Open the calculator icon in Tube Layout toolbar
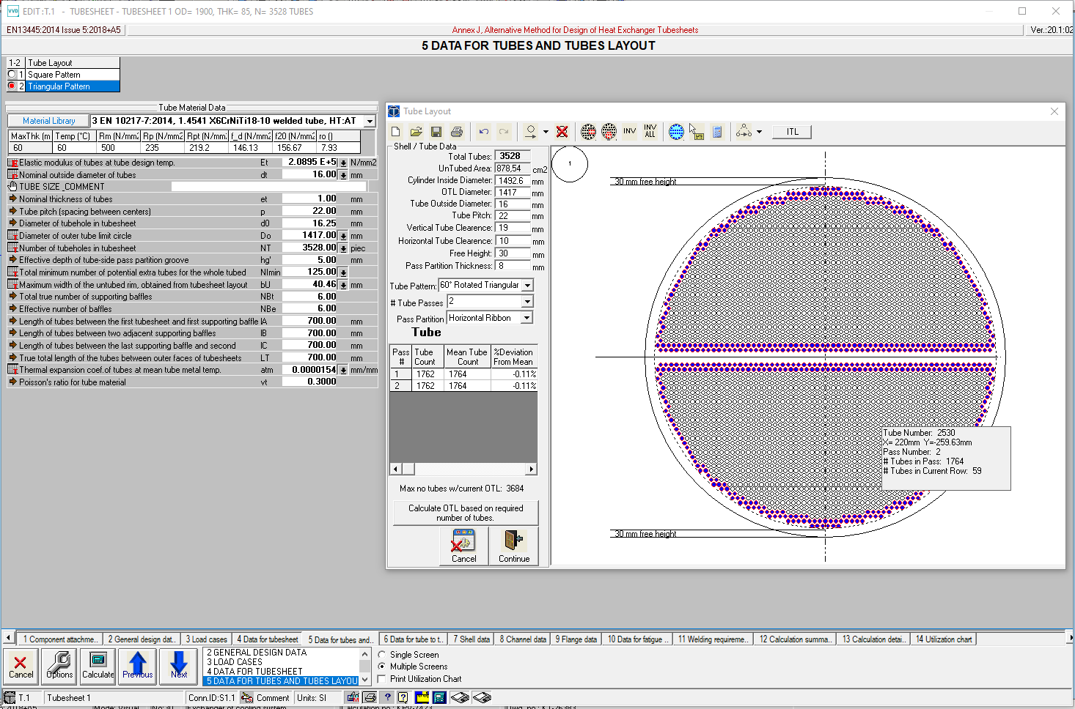This screenshot has width=1075, height=709. [717, 132]
